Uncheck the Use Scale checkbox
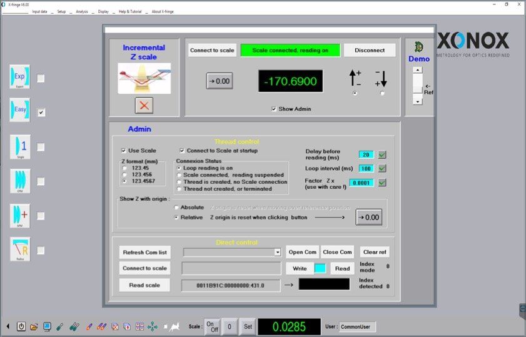Screen dimensions: 526x337 [124, 151]
